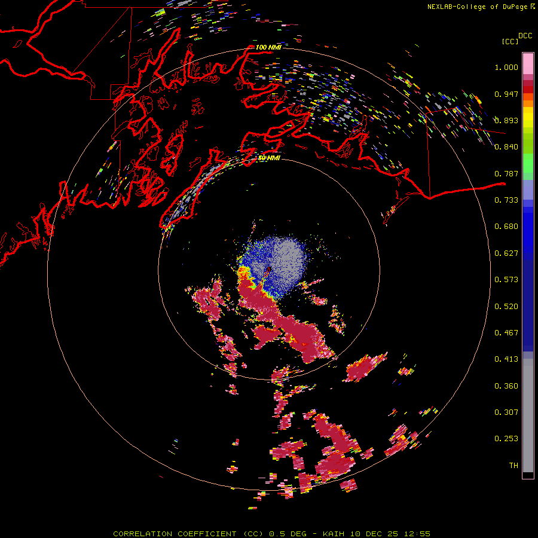Click the Correlation Coefficient caption at bottom
Screen dimensions: 538x538
pos(271,534)
